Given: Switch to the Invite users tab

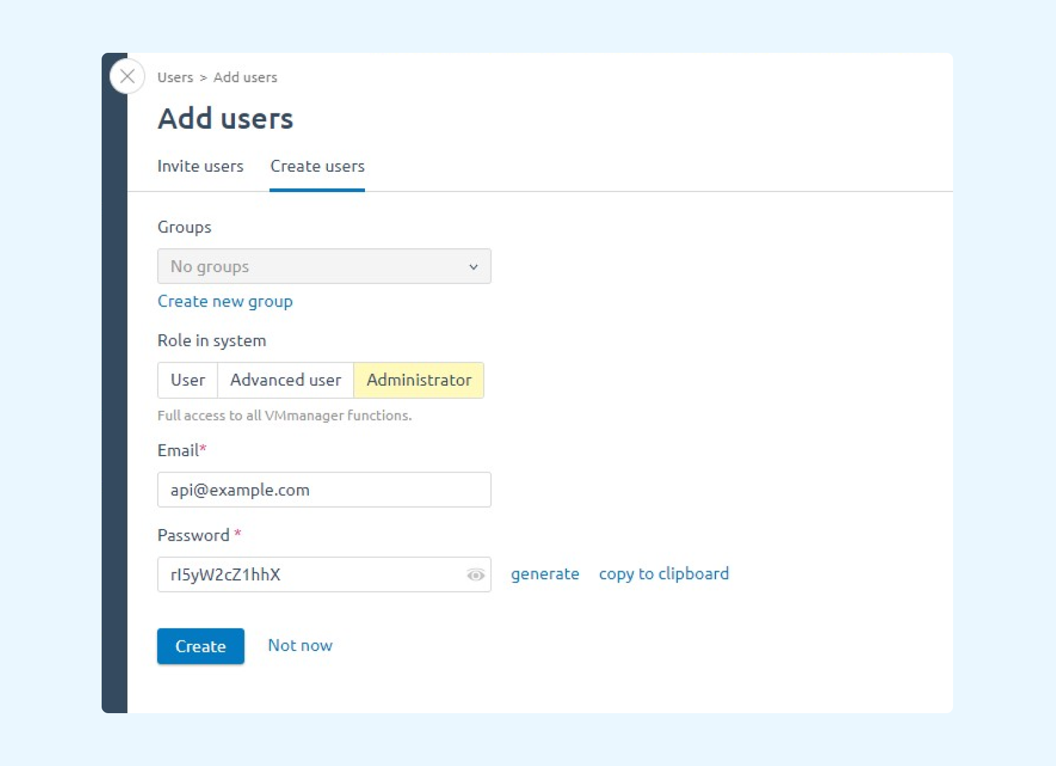Looking at the screenshot, I should [x=200, y=166].
